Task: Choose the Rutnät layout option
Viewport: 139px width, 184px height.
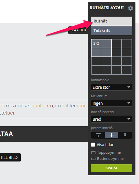Action: [111, 21]
